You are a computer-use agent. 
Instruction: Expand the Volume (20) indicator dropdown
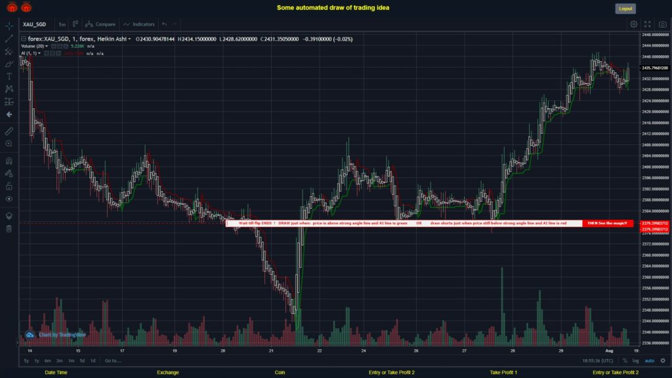click(x=47, y=47)
